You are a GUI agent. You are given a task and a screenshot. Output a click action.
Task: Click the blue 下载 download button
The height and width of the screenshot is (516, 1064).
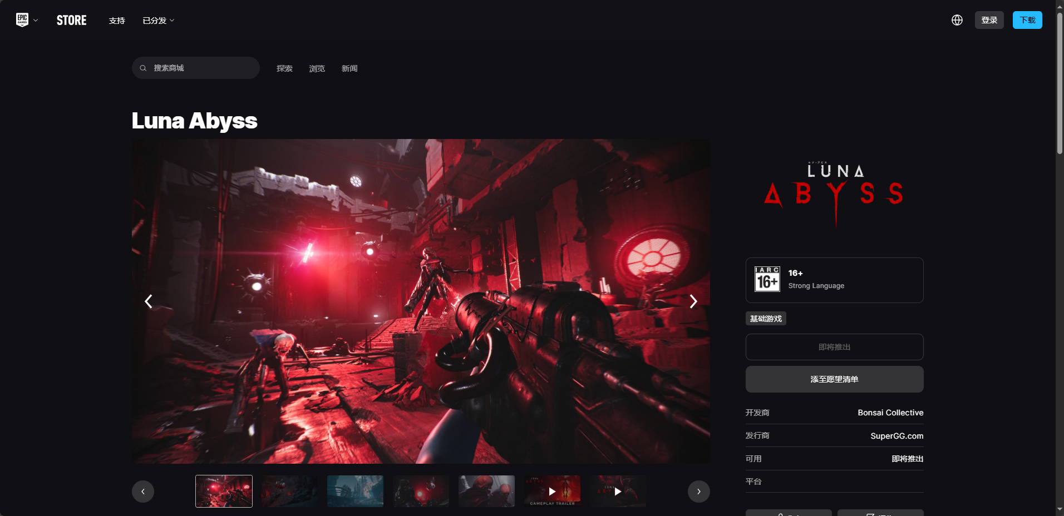(1027, 20)
